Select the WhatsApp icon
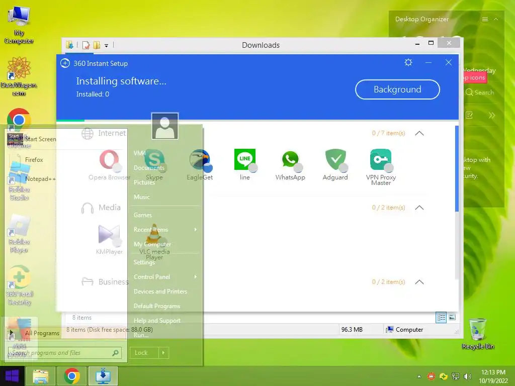 point(290,160)
